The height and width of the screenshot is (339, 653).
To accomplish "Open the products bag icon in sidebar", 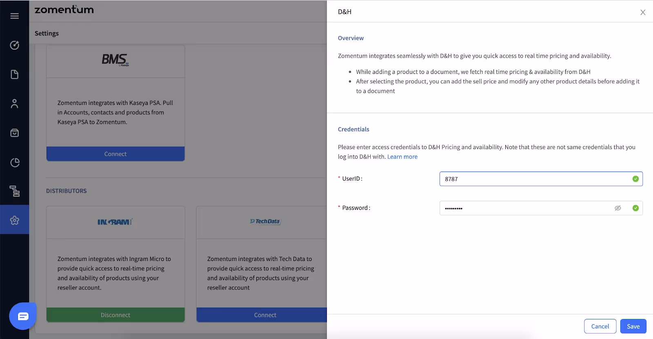I will click(x=15, y=133).
